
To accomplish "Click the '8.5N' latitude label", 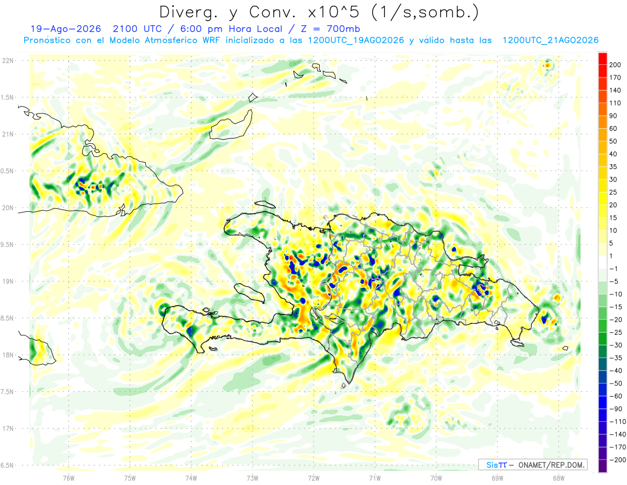I will 7,318.
